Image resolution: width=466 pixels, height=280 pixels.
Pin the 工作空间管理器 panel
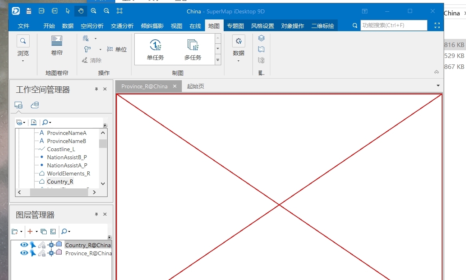coord(96,89)
